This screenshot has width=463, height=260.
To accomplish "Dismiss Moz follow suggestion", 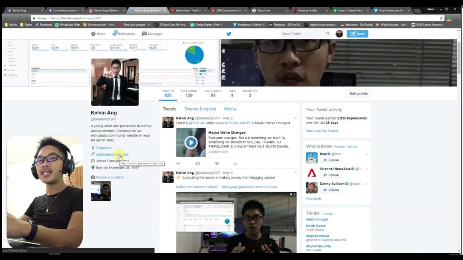I will pos(366,154).
